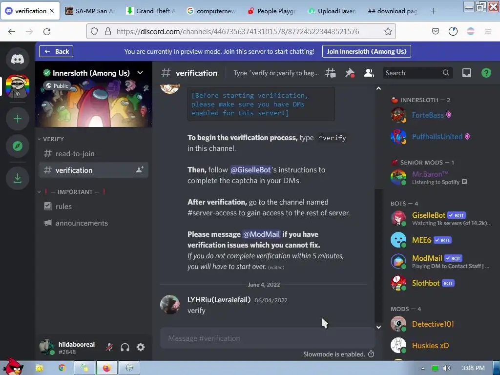Screen dimensions: 500x375
Task: Click Chrome icon in Windows taskbar
Action: [x=62, y=368]
